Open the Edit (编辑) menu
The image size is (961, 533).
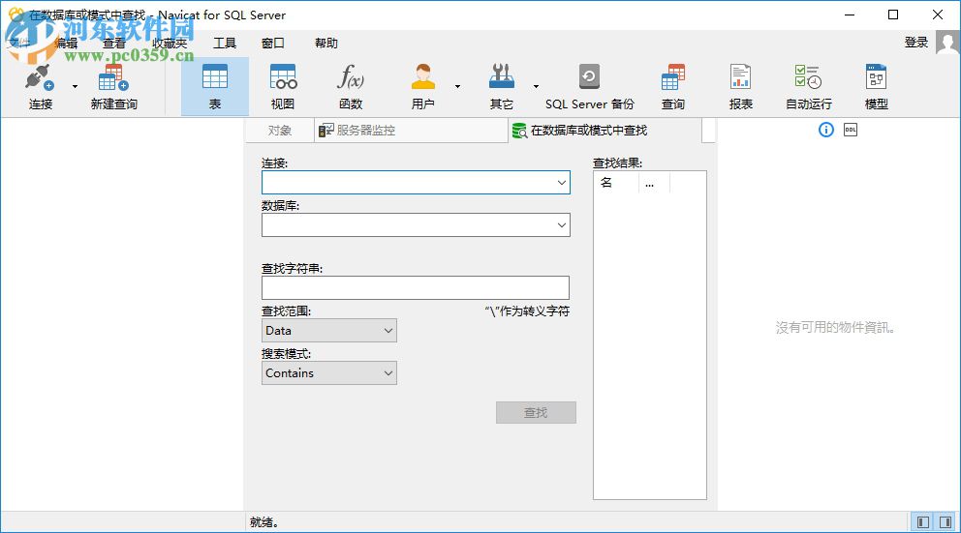point(66,43)
